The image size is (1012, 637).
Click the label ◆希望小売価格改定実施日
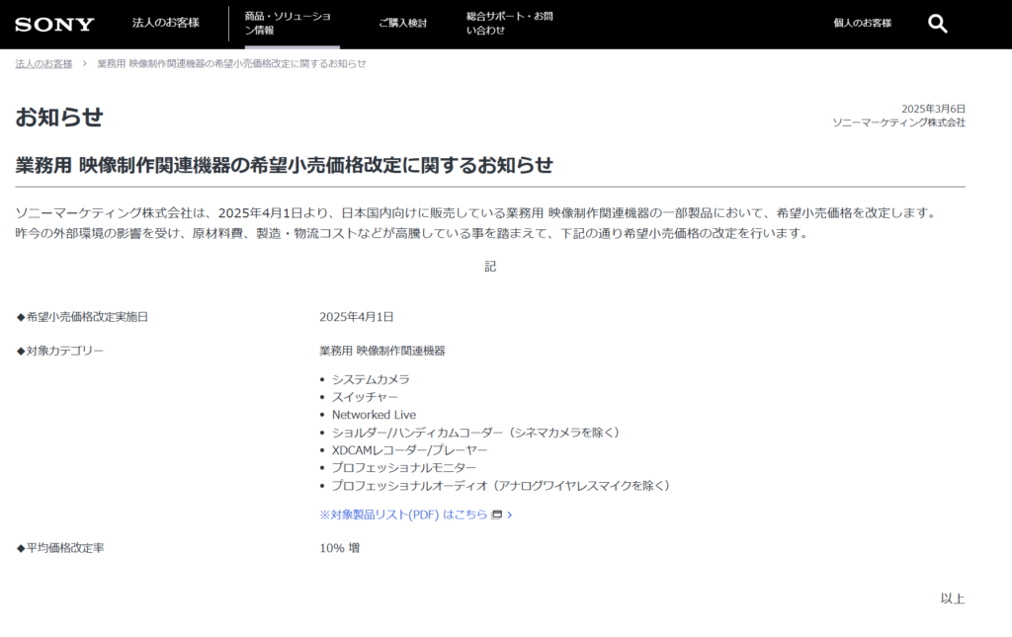[x=82, y=317]
